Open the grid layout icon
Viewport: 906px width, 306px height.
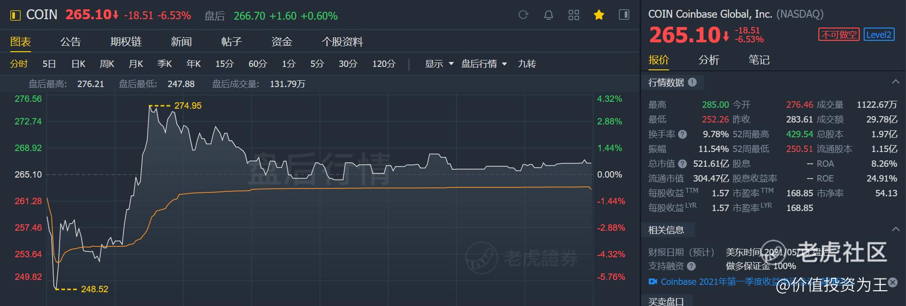[x=574, y=15]
